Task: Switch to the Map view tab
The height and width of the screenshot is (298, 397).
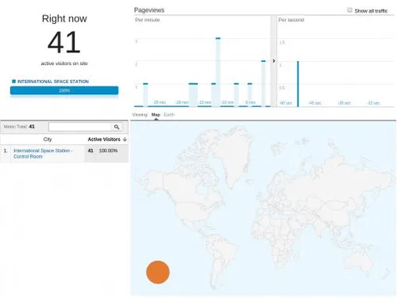Action: point(156,115)
